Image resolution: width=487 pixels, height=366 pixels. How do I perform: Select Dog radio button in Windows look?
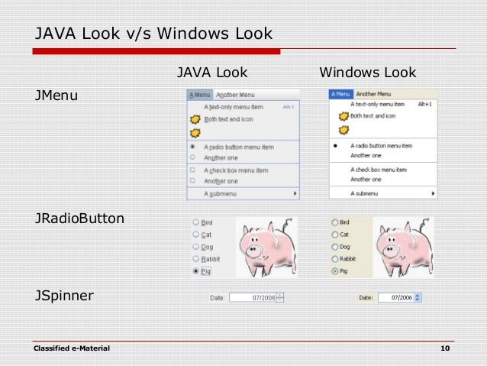click(x=340, y=247)
